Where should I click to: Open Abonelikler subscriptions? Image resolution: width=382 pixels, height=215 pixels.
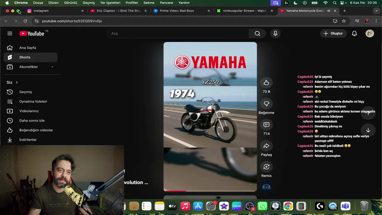pos(30,67)
